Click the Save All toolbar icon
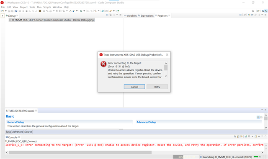 click(12, 11)
